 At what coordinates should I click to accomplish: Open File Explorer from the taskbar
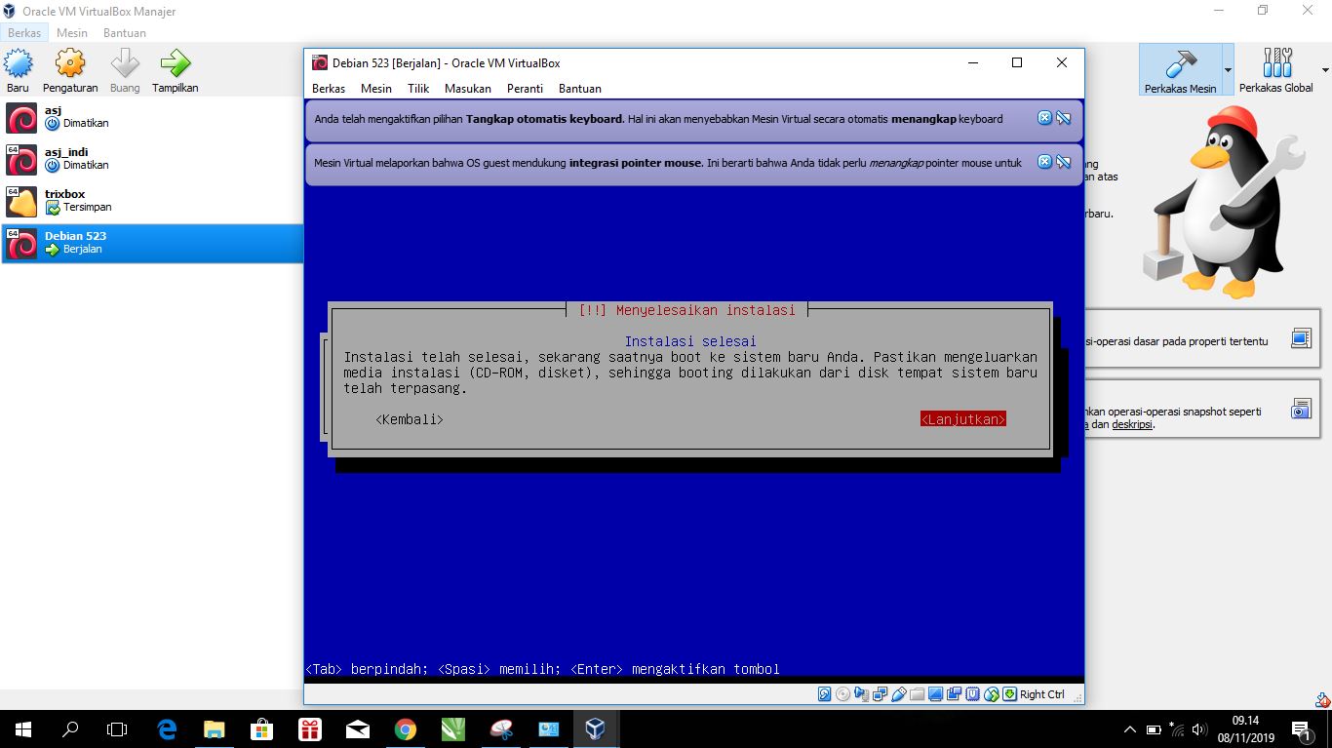coord(215,728)
